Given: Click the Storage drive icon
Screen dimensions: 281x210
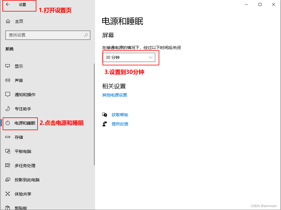Looking at the screenshot, I should (7, 137).
